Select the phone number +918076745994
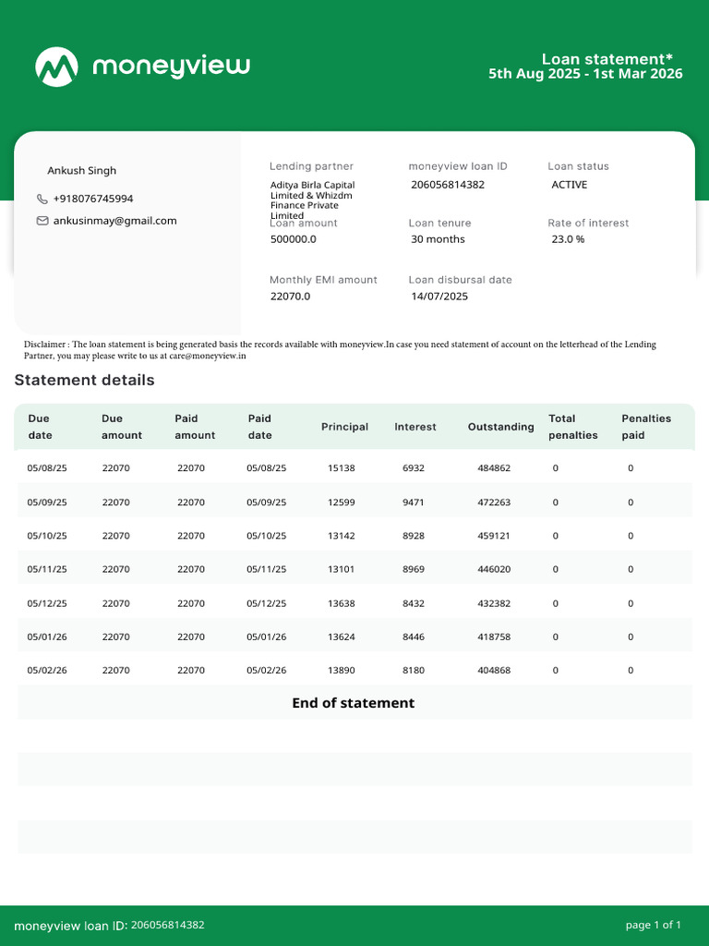The image size is (709, 946). [x=93, y=199]
